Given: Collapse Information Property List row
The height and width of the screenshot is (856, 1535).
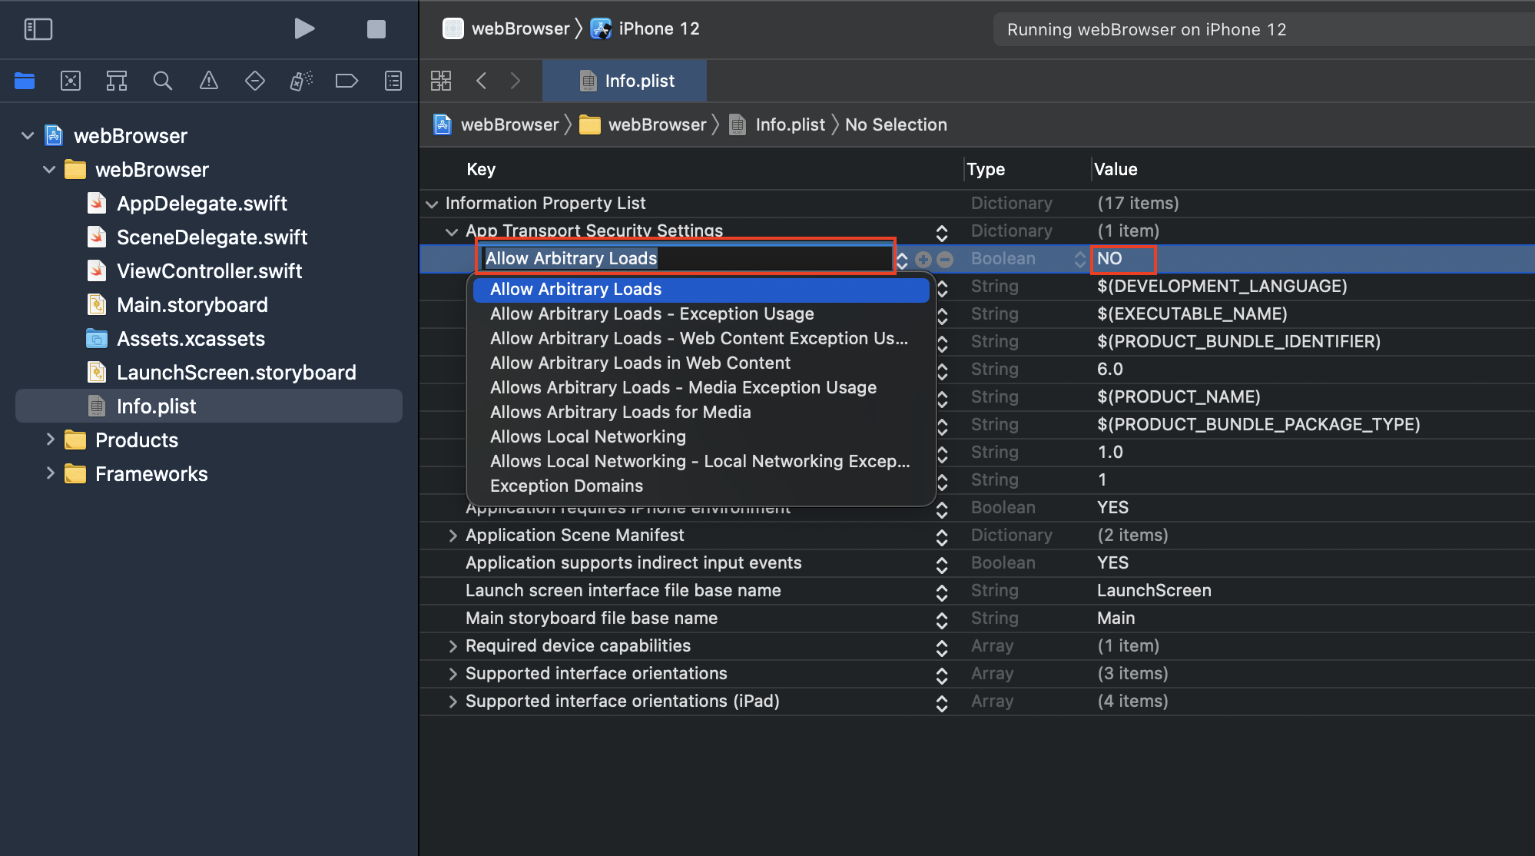Looking at the screenshot, I should (x=432, y=204).
